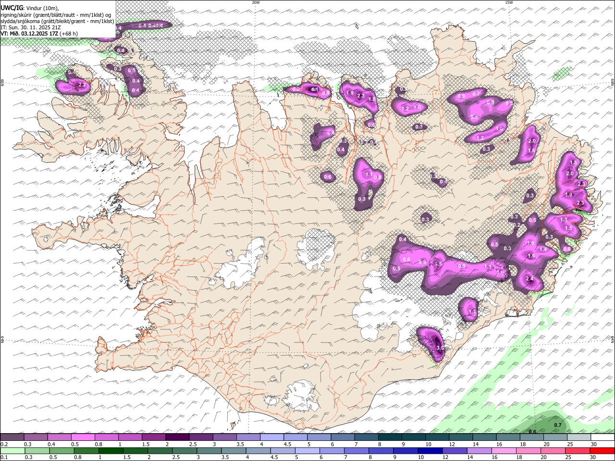Click the 30 label on the upper legend row
This screenshot has width=615, height=461.
click(594, 444)
